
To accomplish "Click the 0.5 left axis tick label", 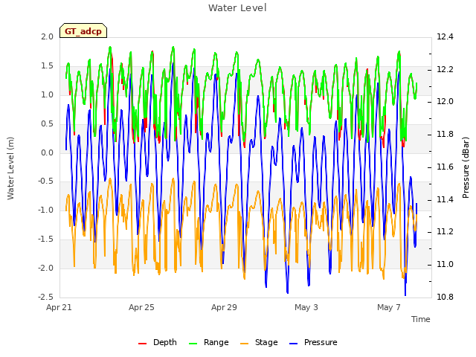I will coord(47,123).
